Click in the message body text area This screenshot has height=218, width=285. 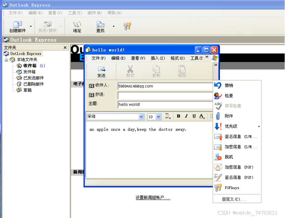[149, 150]
